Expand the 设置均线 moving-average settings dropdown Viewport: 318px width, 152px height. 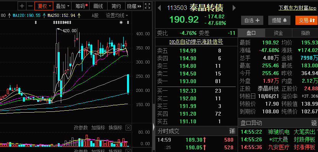pyautogui.click(x=117, y=15)
